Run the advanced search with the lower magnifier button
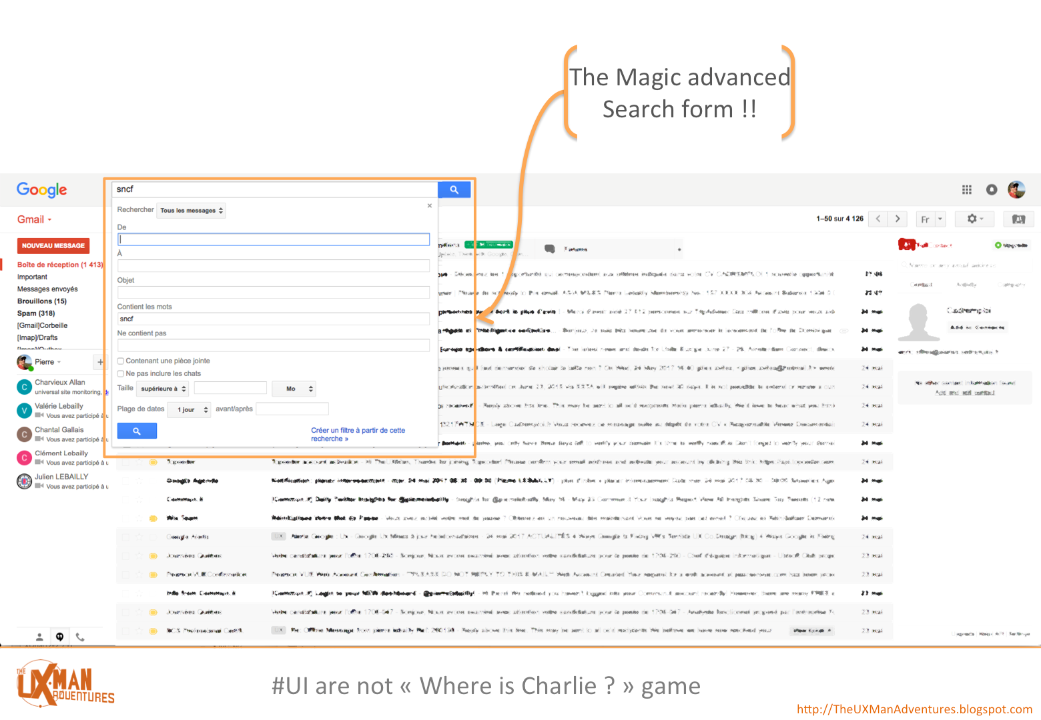The height and width of the screenshot is (720, 1041). pyautogui.click(x=137, y=431)
